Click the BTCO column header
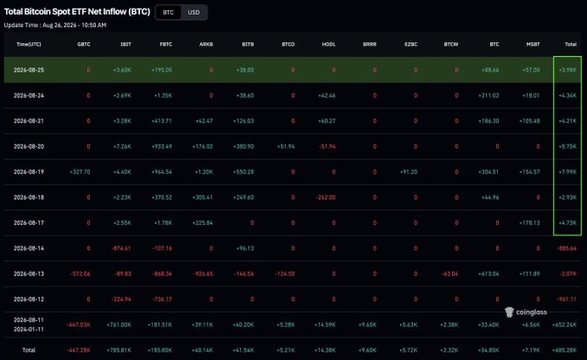 (x=288, y=44)
